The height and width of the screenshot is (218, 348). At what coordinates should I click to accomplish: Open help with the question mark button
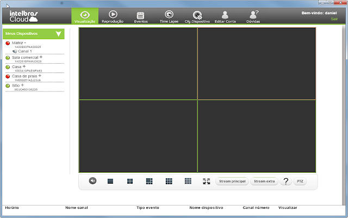pyautogui.click(x=287, y=181)
